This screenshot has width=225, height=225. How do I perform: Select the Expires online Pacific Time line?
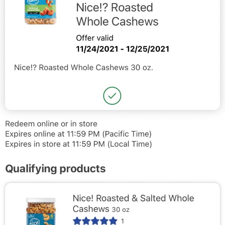pyautogui.click(x=78, y=134)
